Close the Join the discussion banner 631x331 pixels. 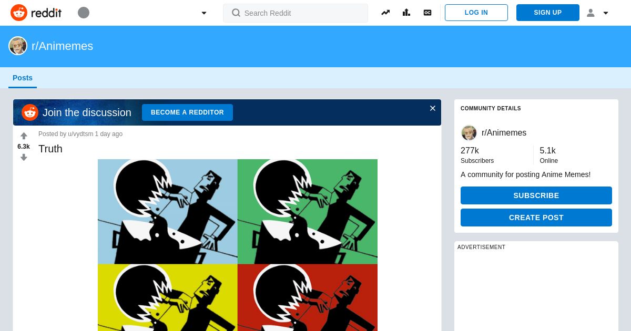point(433,108)
